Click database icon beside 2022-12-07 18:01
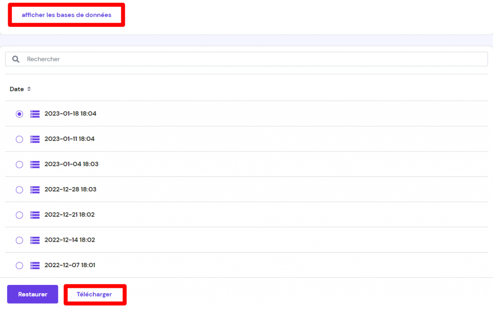Image resolution: width=493 pixels, height=309 pixels. point(35,265)
